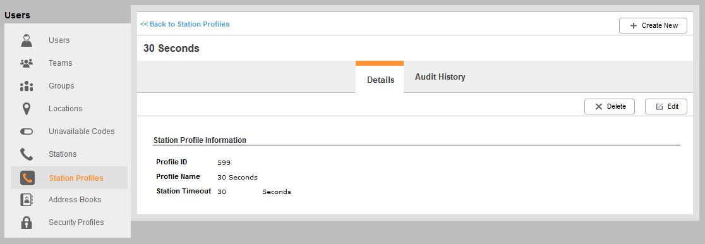Go back to Station Profiles link
Image resolution: width=705 pixels, height=244 pixels.
[x=185, y=24]
